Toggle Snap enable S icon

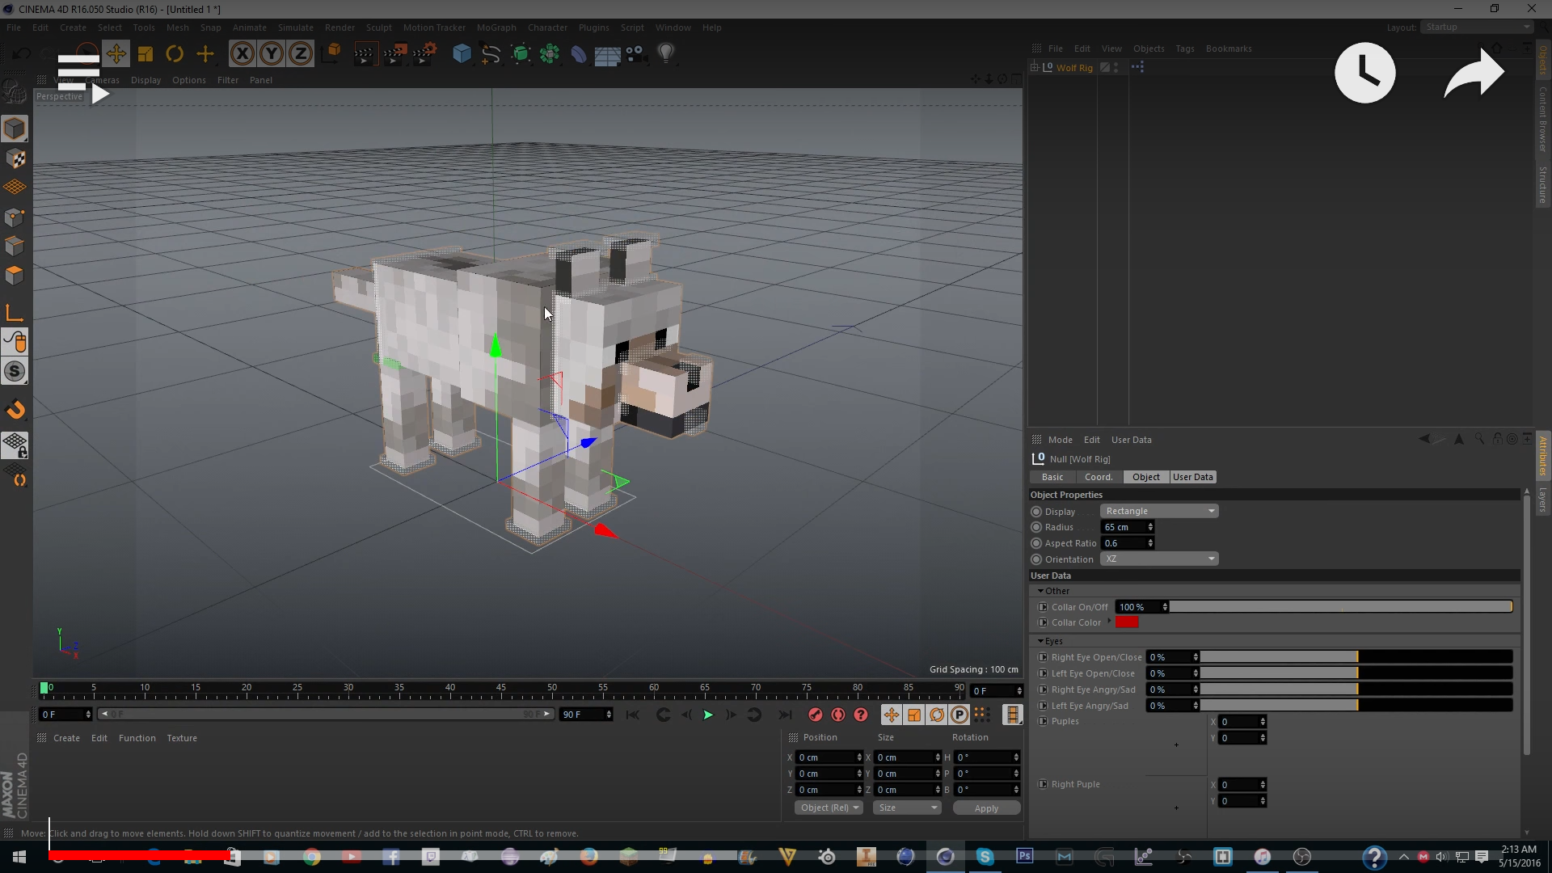(x=15, y=372)
